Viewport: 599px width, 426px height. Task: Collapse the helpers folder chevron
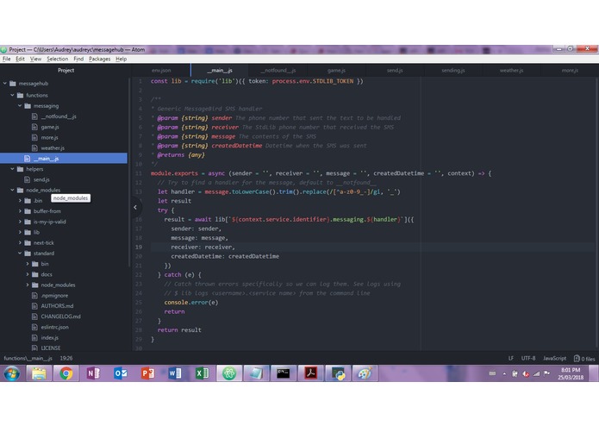[x=12, y=169]
